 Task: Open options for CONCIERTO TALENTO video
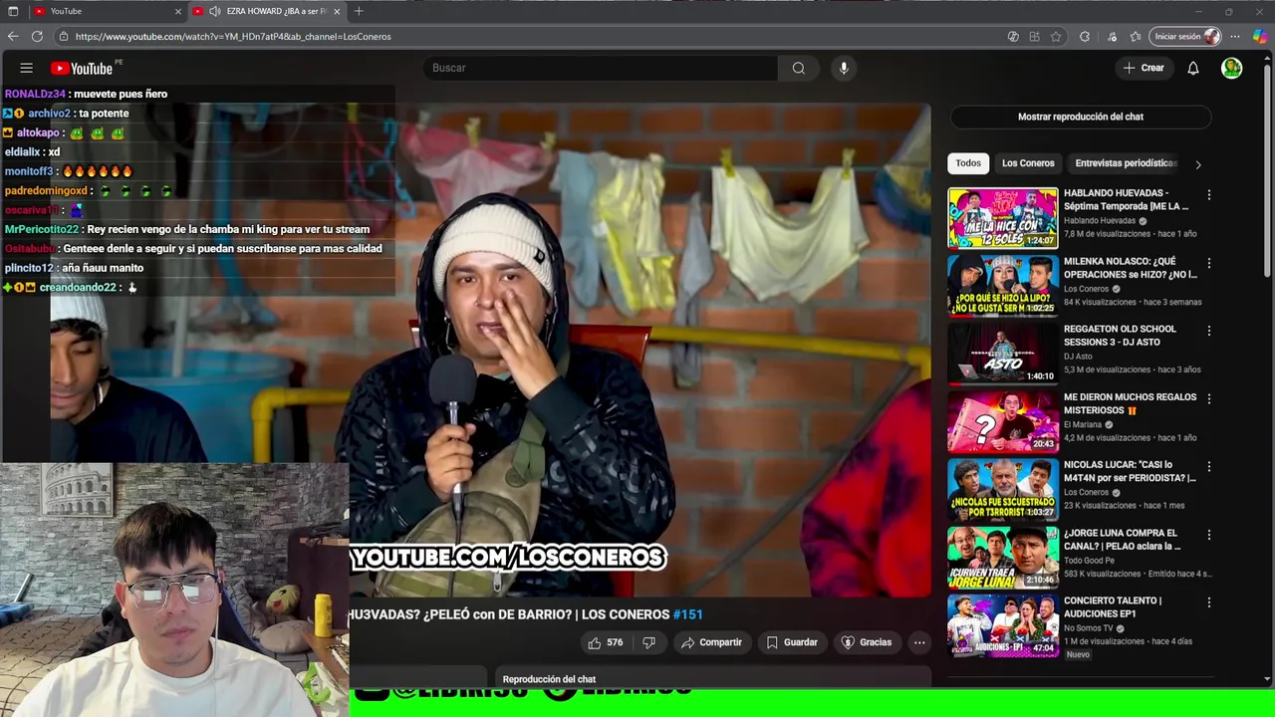1209,602
